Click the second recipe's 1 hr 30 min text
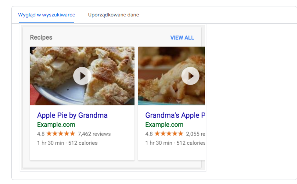Viewport: 297px width, 184px height. (159, 143)
